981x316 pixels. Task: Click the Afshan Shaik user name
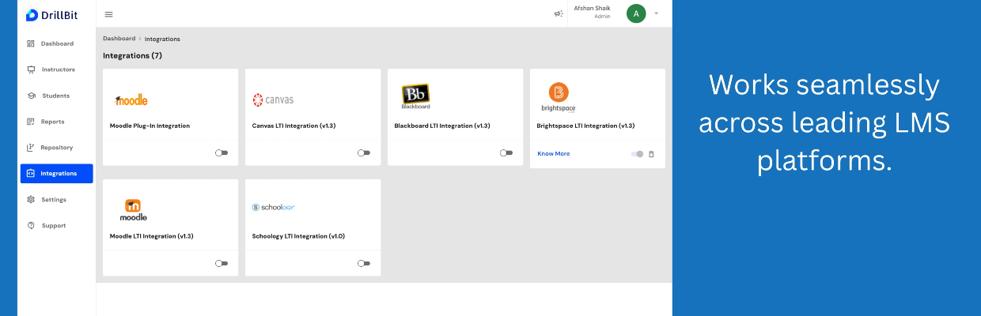[x=592, y=9]
